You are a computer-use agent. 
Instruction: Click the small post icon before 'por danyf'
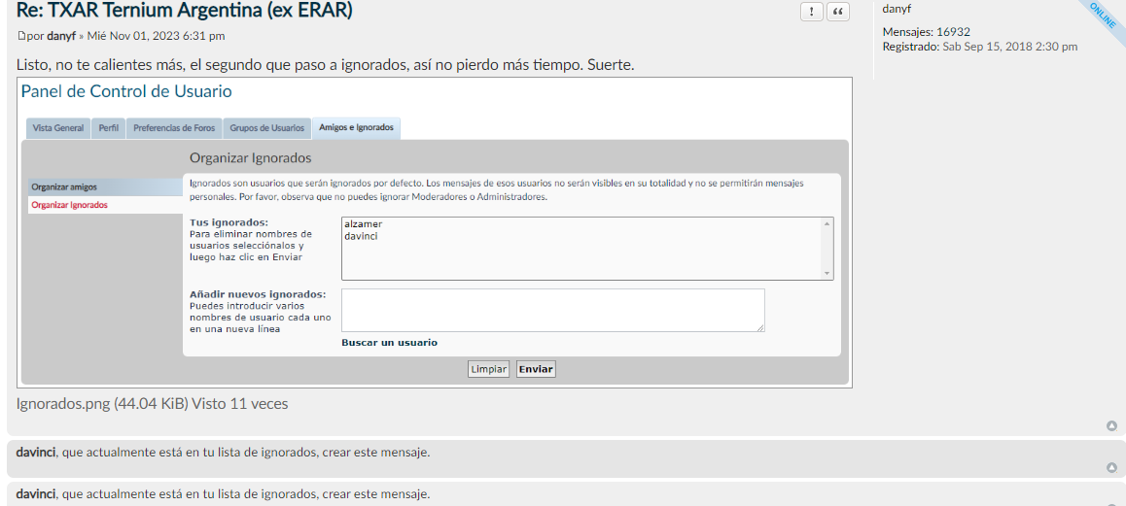(x=20, y=37)
